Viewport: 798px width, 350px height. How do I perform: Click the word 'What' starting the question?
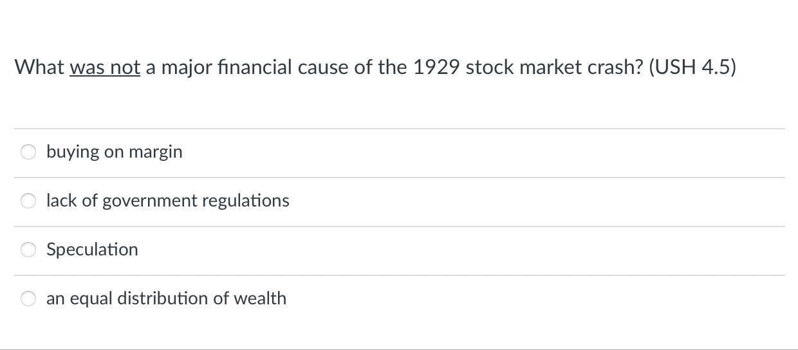pyautogui.click(x=39, y=67)
